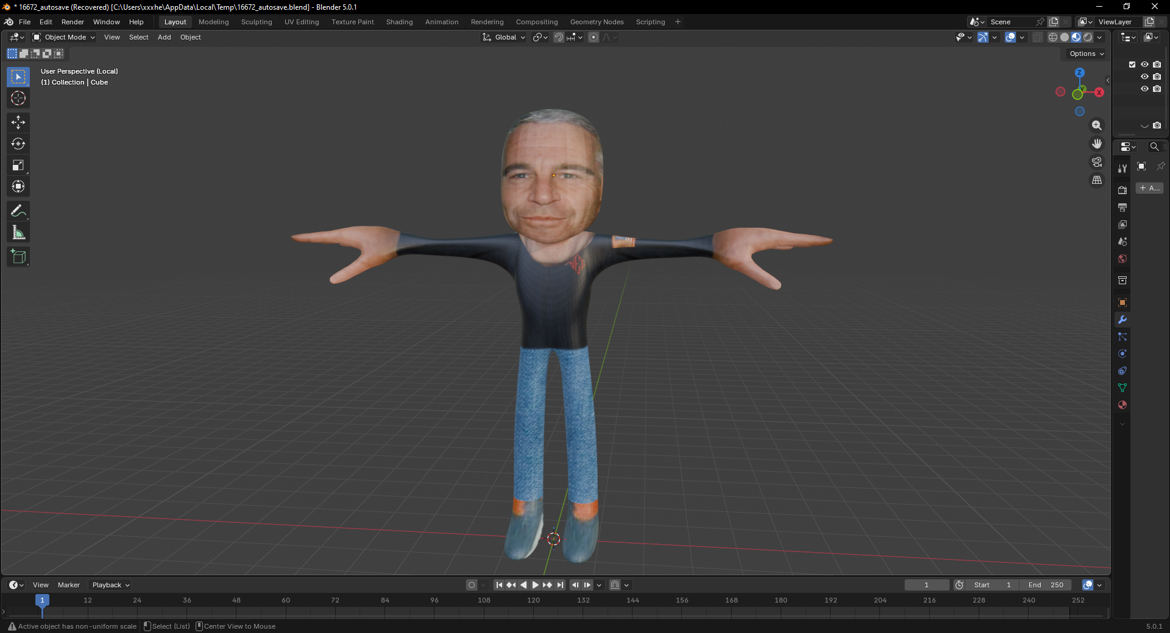Select the Rotate tool

tap(18, 144)
